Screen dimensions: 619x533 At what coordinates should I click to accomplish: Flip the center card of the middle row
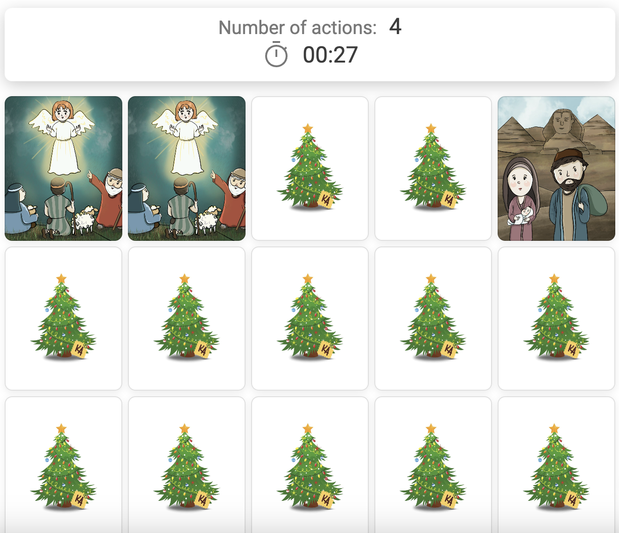tap(310, 319)
